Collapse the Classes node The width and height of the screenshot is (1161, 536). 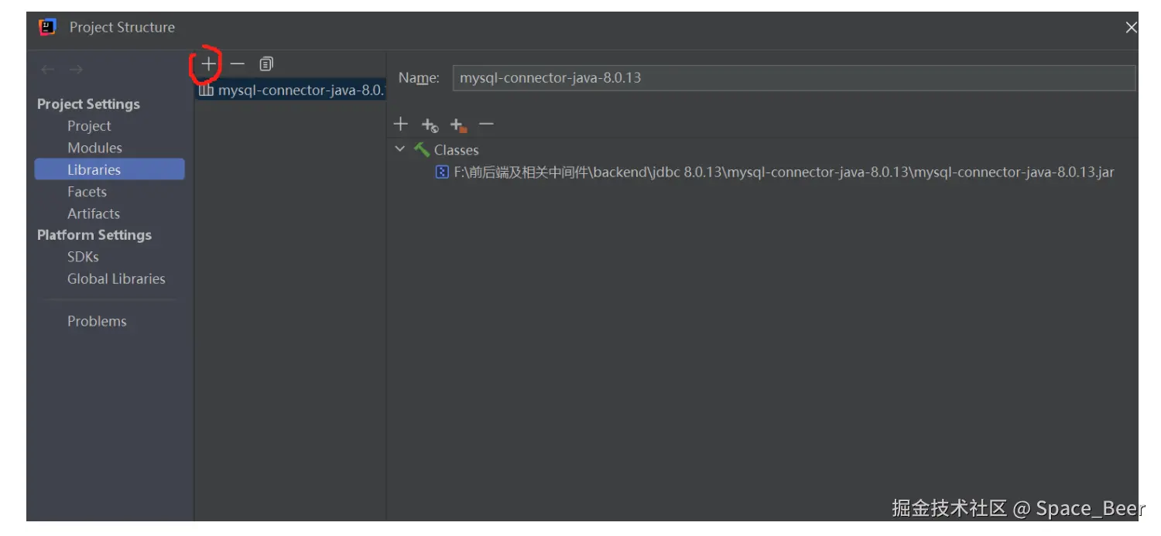point(400,149)
